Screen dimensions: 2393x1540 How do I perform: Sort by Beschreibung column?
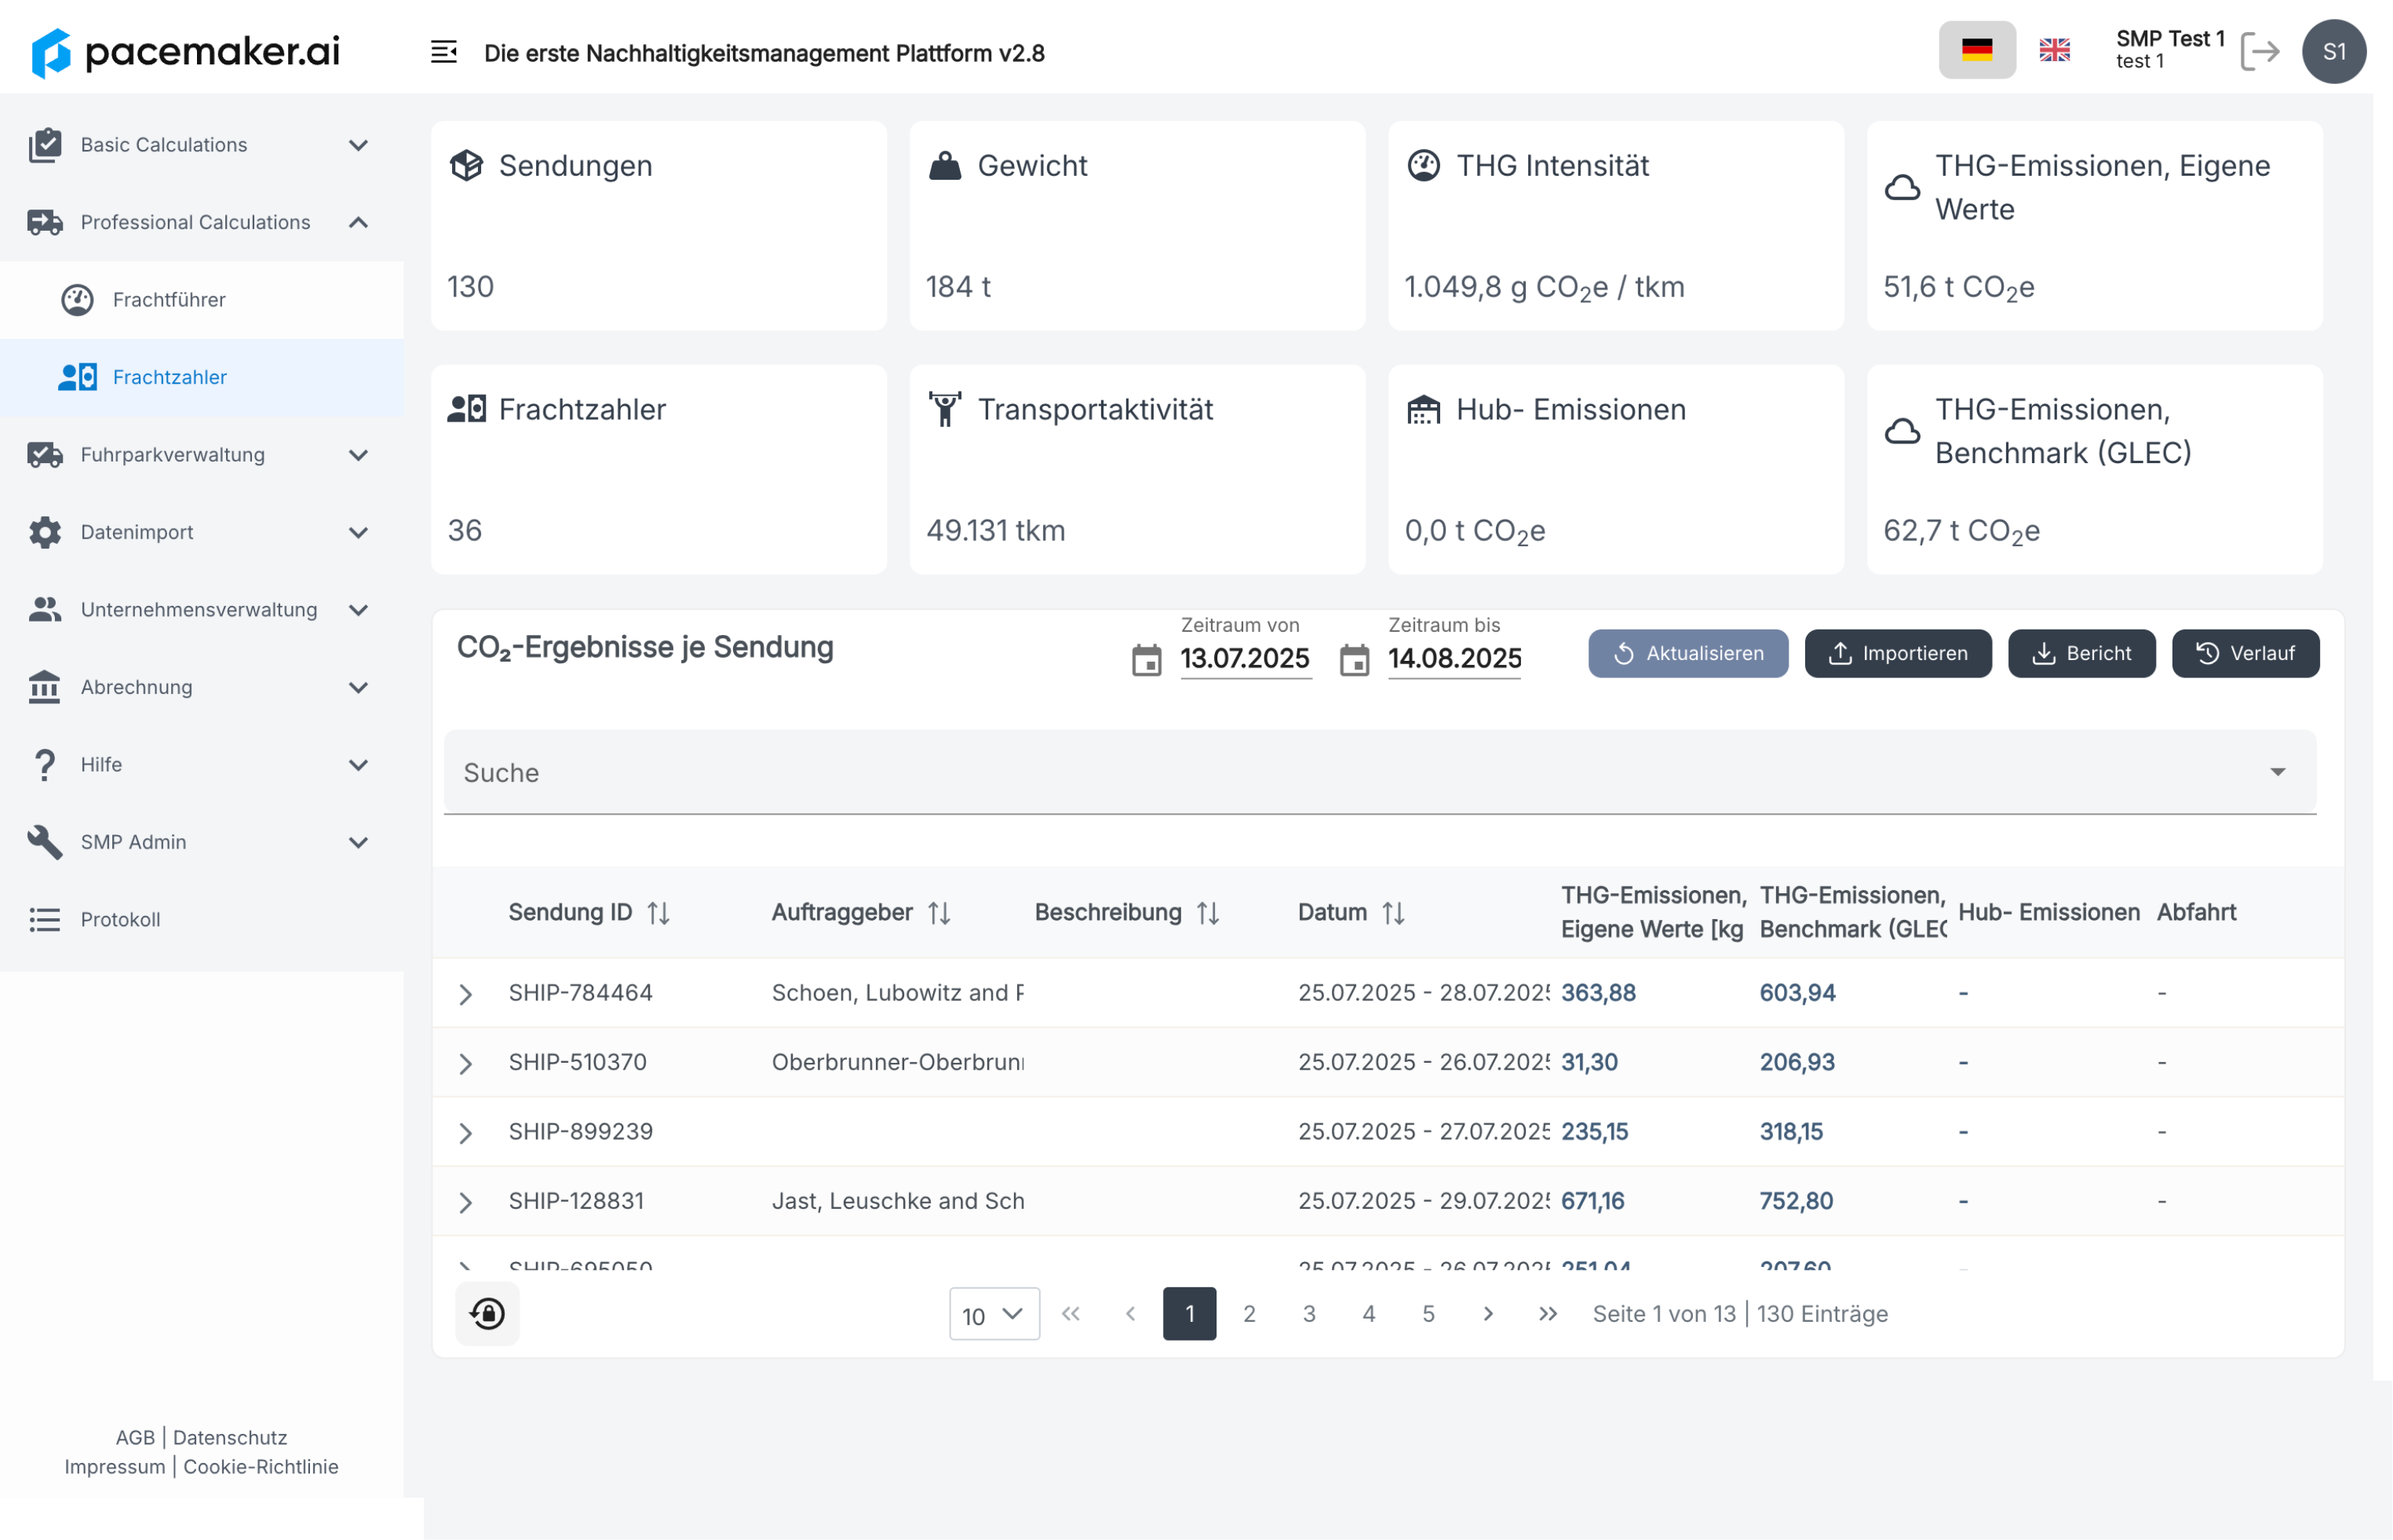(1208, 913)
